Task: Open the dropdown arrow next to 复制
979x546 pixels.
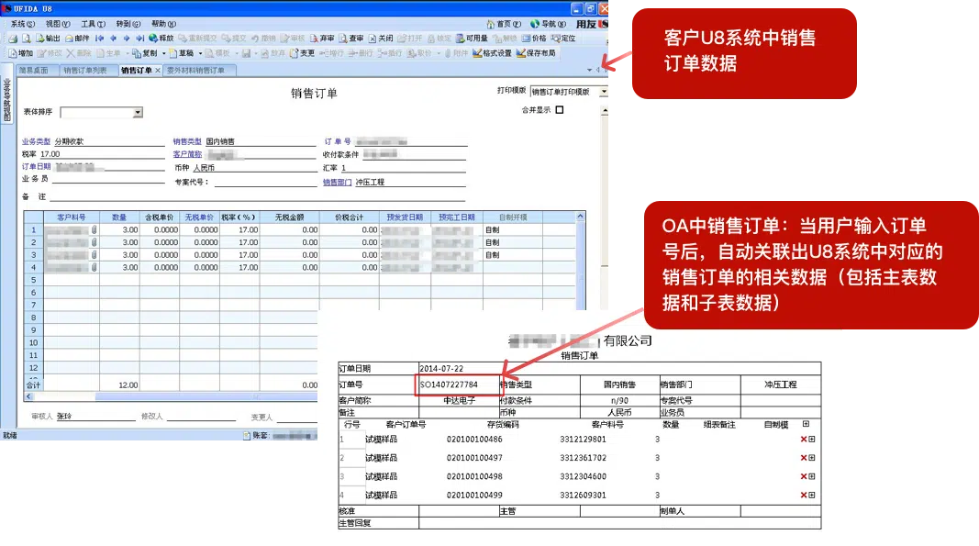Action: coord(164,54)
